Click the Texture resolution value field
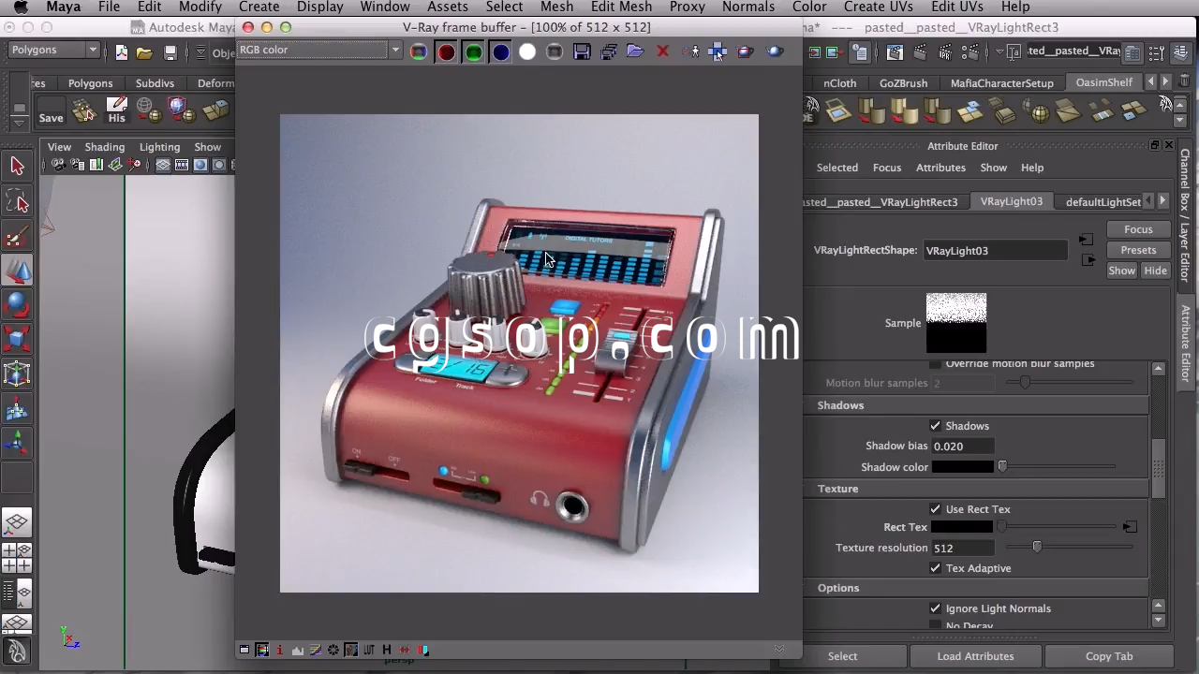The width and height of the screenshot is (1199, 674). click(x=963, y=548)
